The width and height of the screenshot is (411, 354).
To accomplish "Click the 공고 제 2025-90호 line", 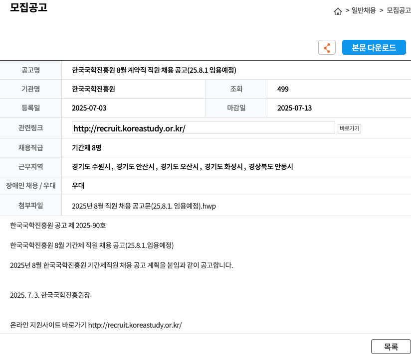I will (x=58, y=226).
